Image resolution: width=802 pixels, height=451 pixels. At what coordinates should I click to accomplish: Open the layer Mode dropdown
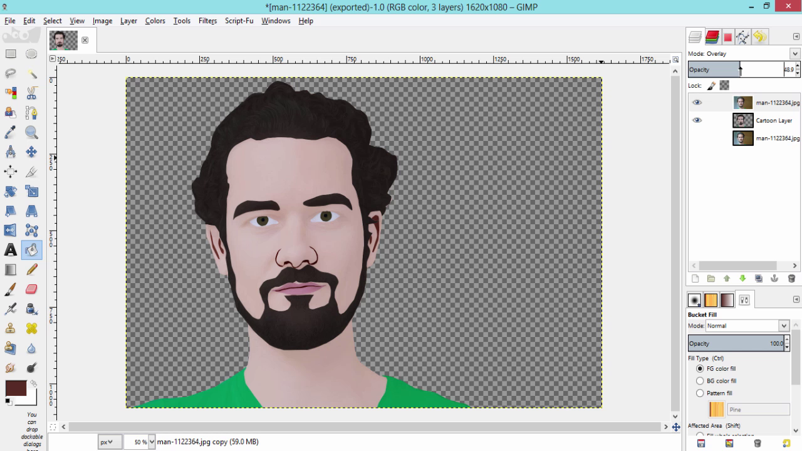tap(794, 53)
